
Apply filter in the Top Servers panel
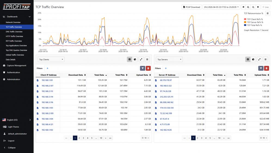coord(261,68)
